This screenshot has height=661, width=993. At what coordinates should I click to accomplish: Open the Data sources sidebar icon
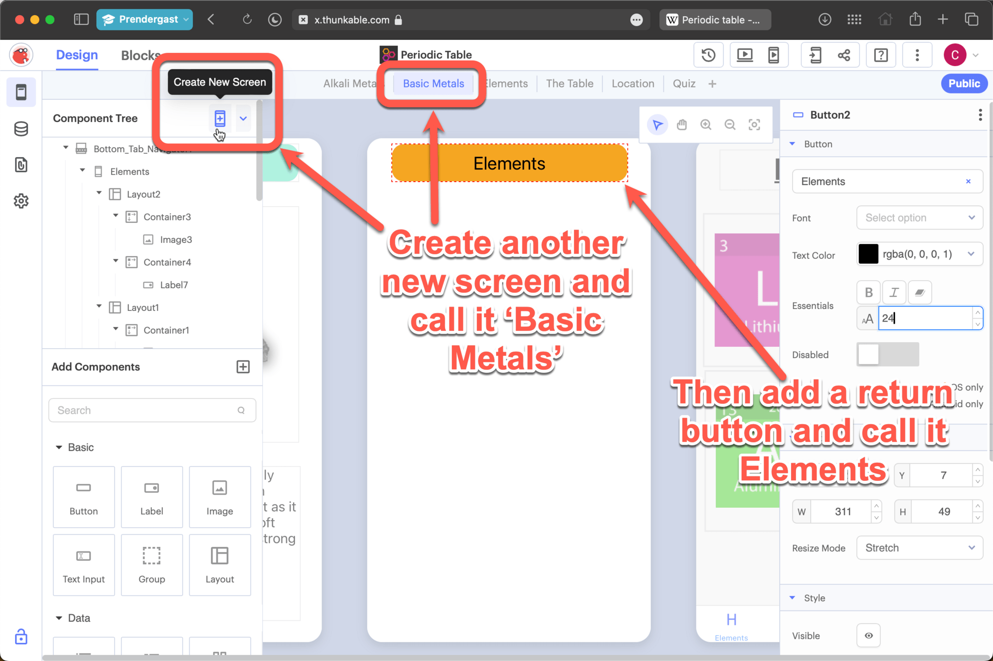(x=21, y=129)
